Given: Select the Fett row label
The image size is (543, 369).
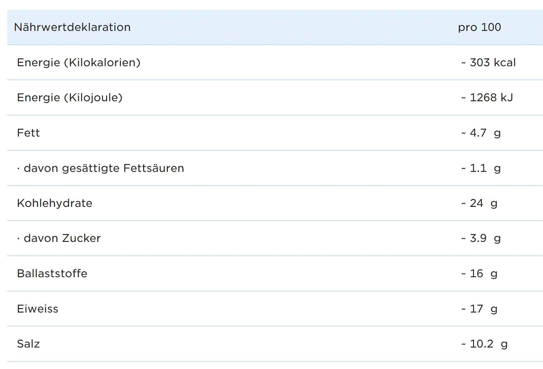Looking at the screenshot, I should pyautogui.click(x=28, y=133).
